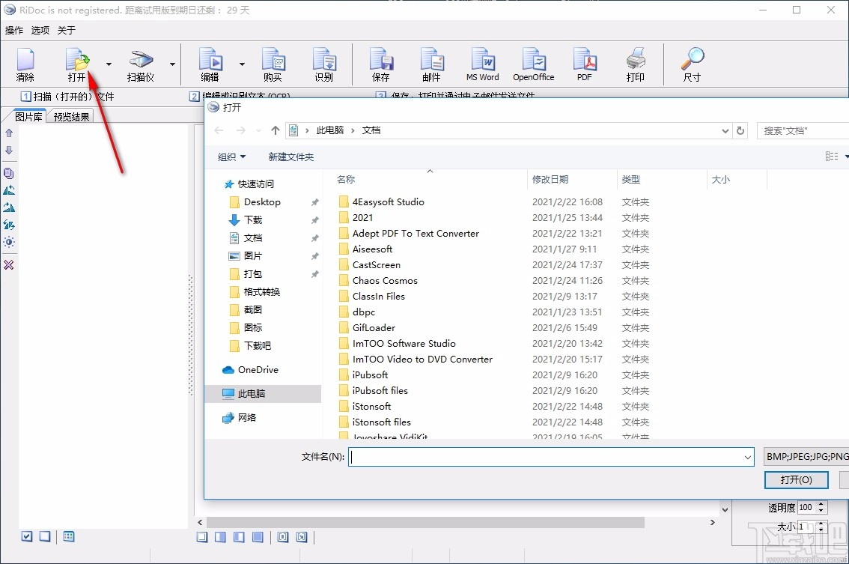Open dropdown arrow next to 扫描仪 toolbar button
Screen dimensions: 849x564
172,64
